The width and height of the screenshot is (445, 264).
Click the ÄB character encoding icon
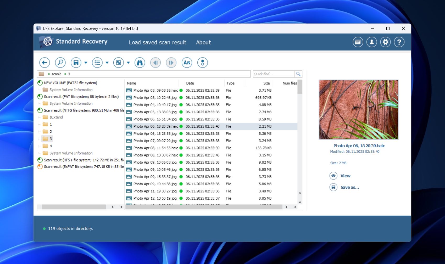[x=187, y=63]
